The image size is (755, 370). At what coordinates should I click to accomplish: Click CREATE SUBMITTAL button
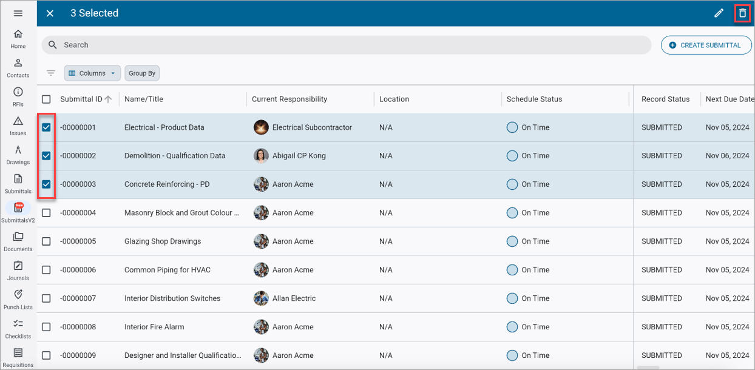(x=706, y=45)
